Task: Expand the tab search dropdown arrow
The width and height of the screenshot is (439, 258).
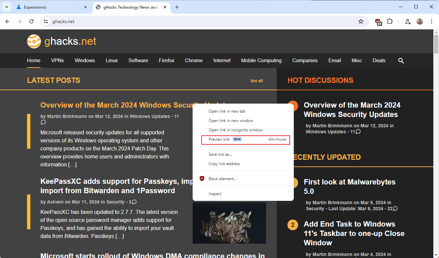Action: point(6,7)
